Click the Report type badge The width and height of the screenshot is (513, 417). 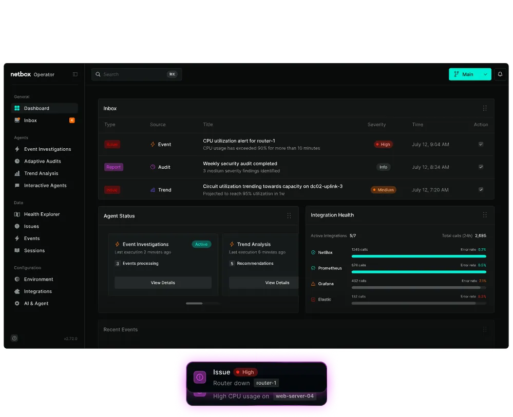pyautogui.click(x=113, y=167)
